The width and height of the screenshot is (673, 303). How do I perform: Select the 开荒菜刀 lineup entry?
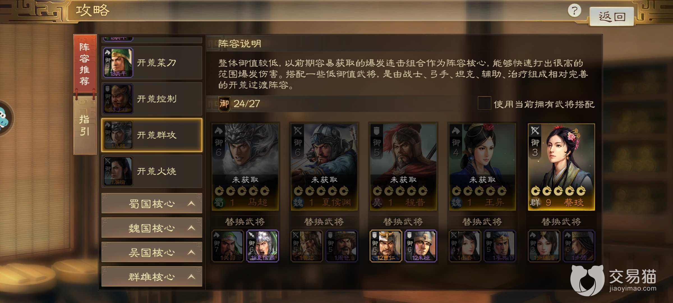(x=152, y=63)
